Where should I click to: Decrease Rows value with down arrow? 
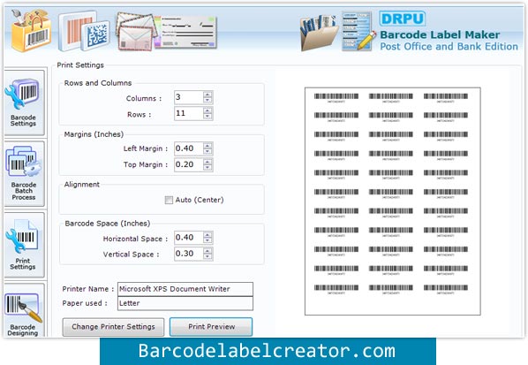coord(207,117)
